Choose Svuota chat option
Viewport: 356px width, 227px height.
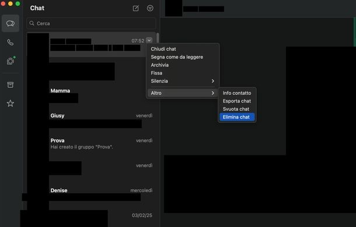(x=237, y=109)
